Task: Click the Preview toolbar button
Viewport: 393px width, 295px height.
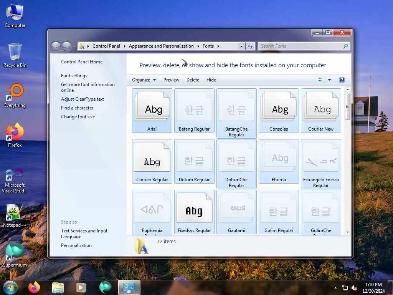Action: point(171,80)
